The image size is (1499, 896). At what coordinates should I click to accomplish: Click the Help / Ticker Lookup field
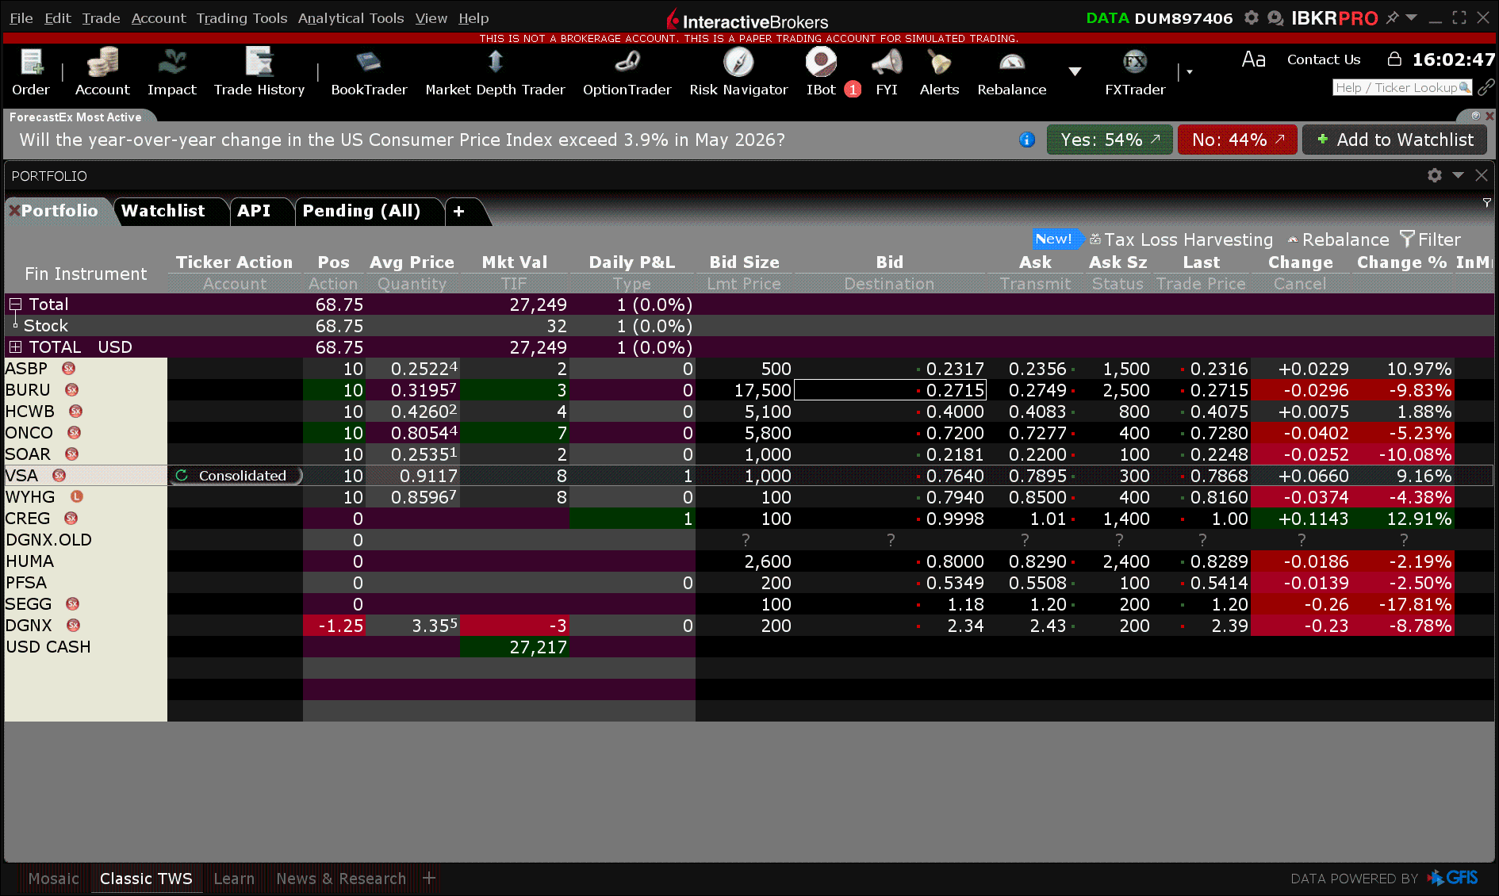coord(1402,87)
